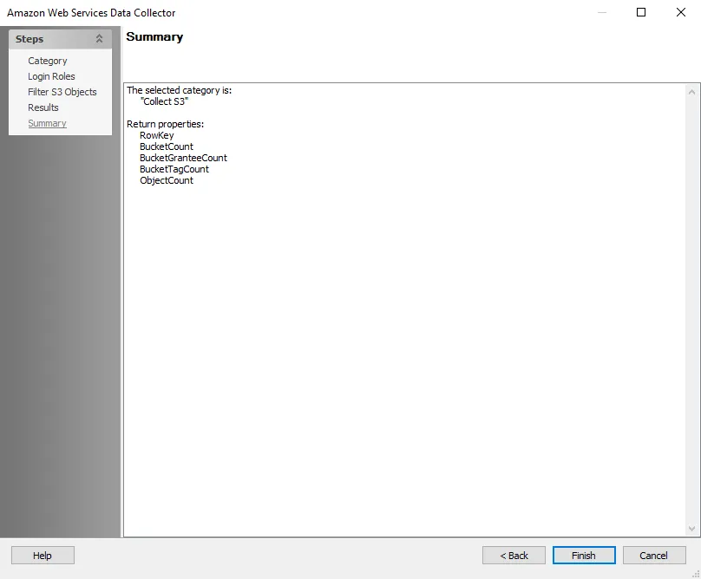
Task: Select the RowKey property text
Action: click(x=156, y=135)
